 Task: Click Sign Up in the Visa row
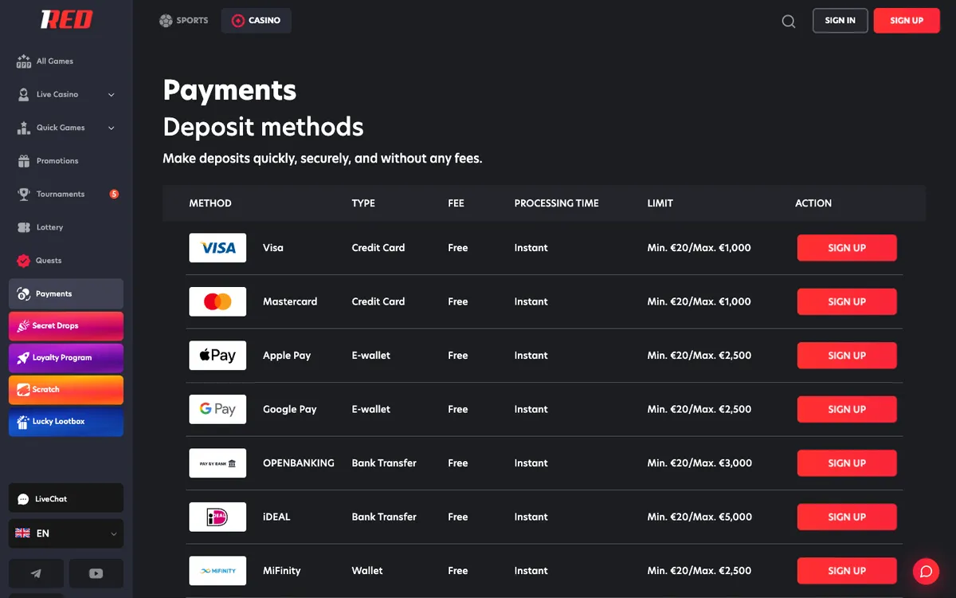click(847, 248)
